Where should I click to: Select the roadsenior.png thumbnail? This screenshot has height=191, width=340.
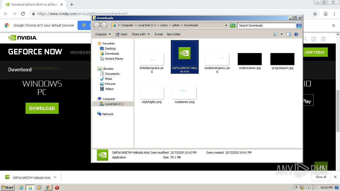pyautogui.click(x=184, y=93)
